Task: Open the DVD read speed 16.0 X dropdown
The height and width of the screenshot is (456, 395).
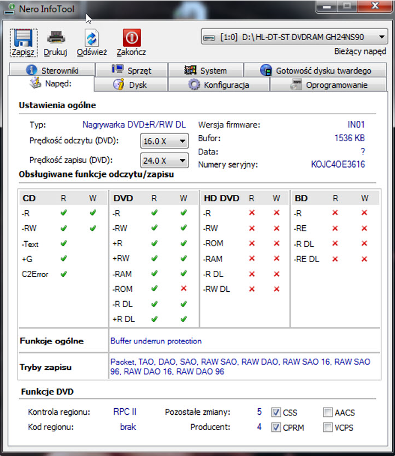Action: (x=164, y=141)
